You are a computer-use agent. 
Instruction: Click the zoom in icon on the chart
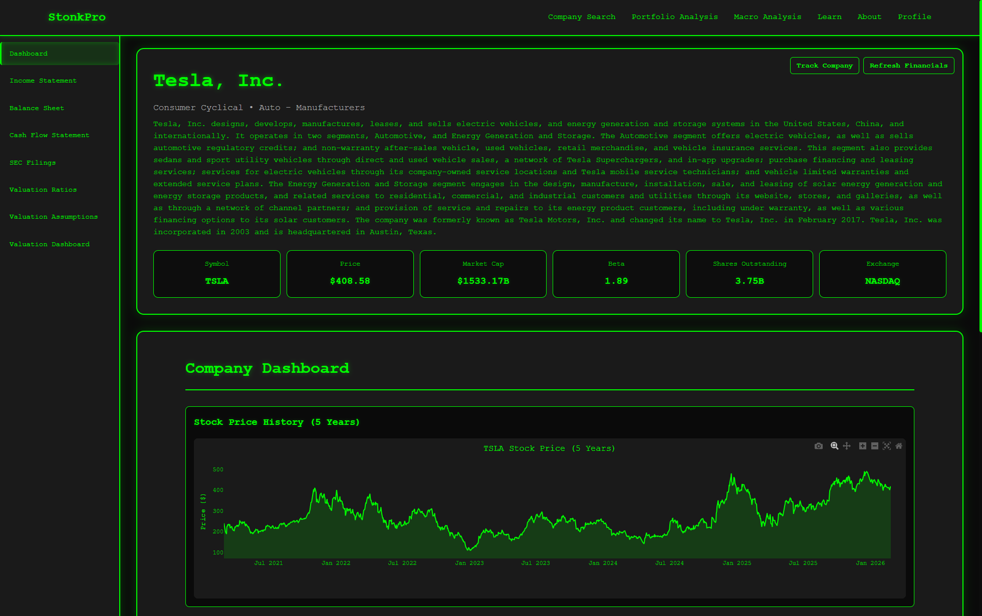[863, 446]
